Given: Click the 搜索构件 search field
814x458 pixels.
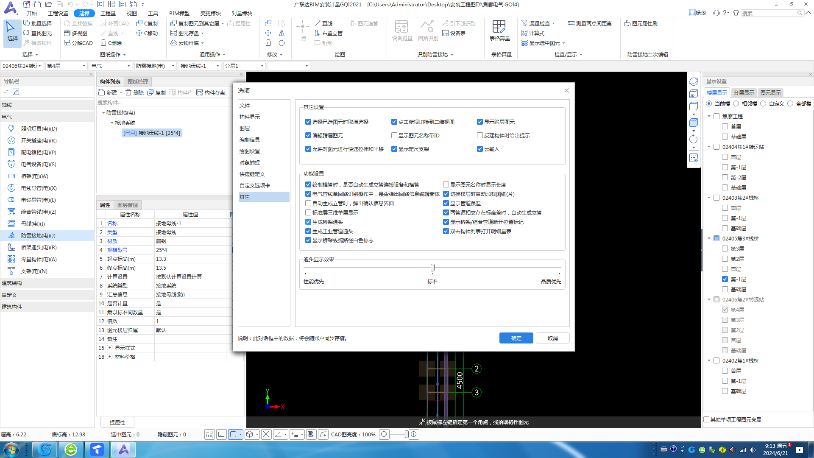Looking at the screenshot, I should coord(165,102).
